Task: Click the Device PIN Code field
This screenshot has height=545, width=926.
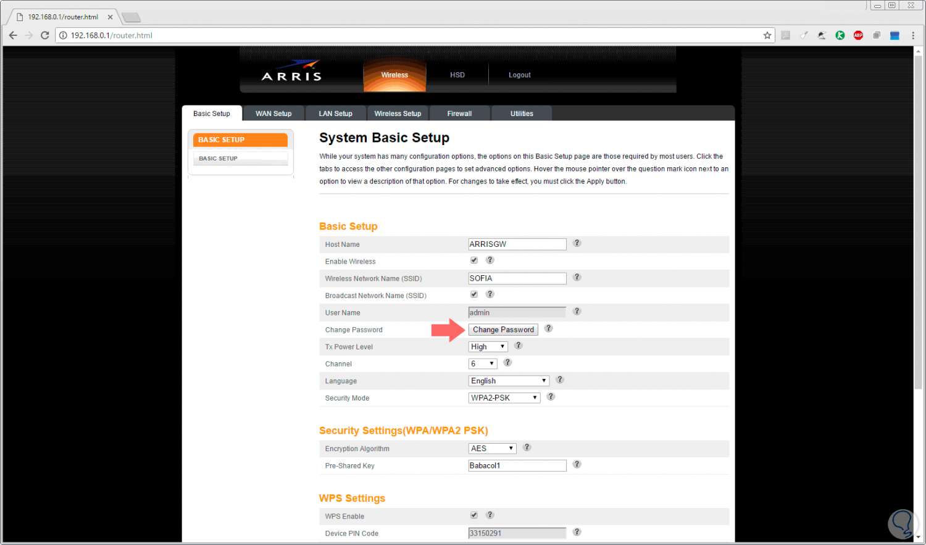Action: pyautogui.click(x=517, y=533)
